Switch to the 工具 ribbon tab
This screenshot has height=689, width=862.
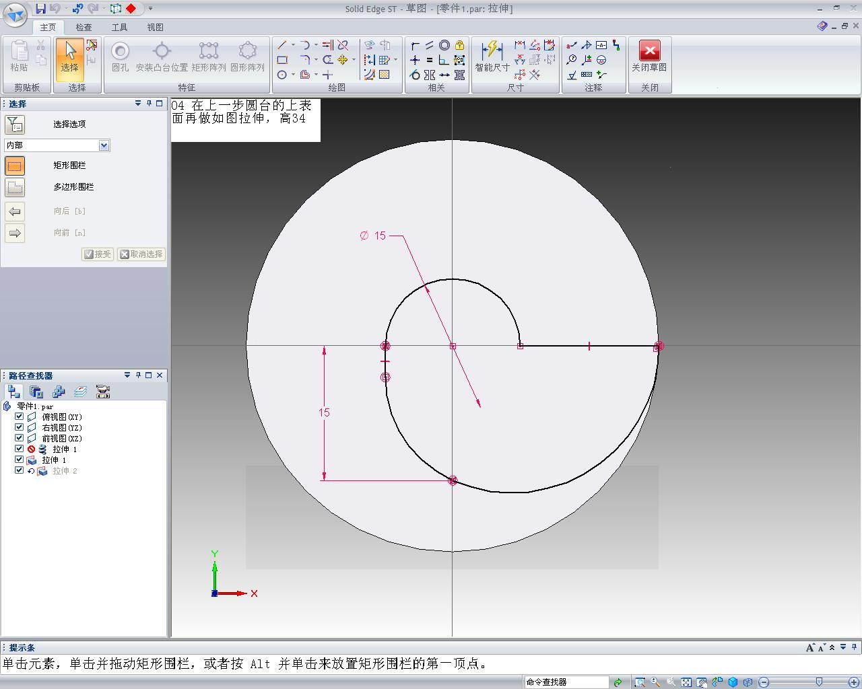(119, 28)
